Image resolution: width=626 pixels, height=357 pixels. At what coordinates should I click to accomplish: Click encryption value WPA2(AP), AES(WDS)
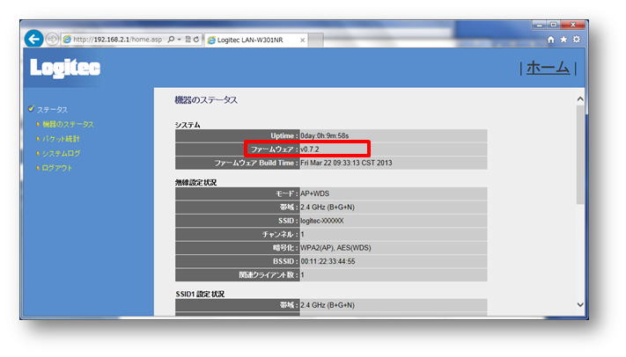click(x=335, y=248)
